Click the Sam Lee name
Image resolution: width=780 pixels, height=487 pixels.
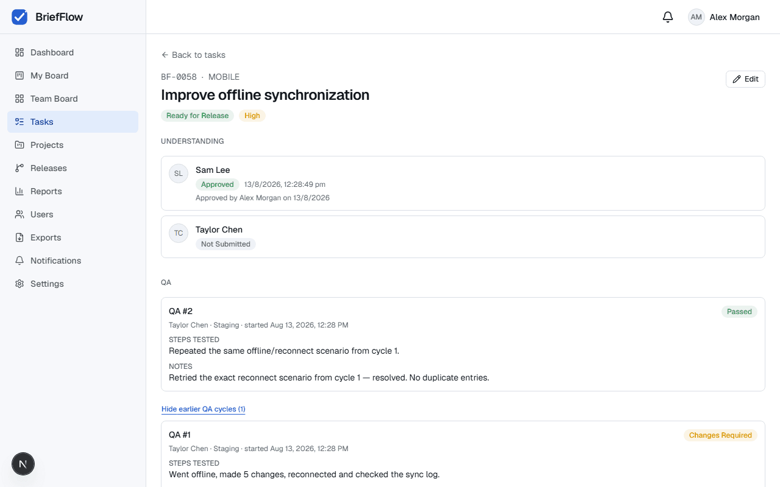213,170
